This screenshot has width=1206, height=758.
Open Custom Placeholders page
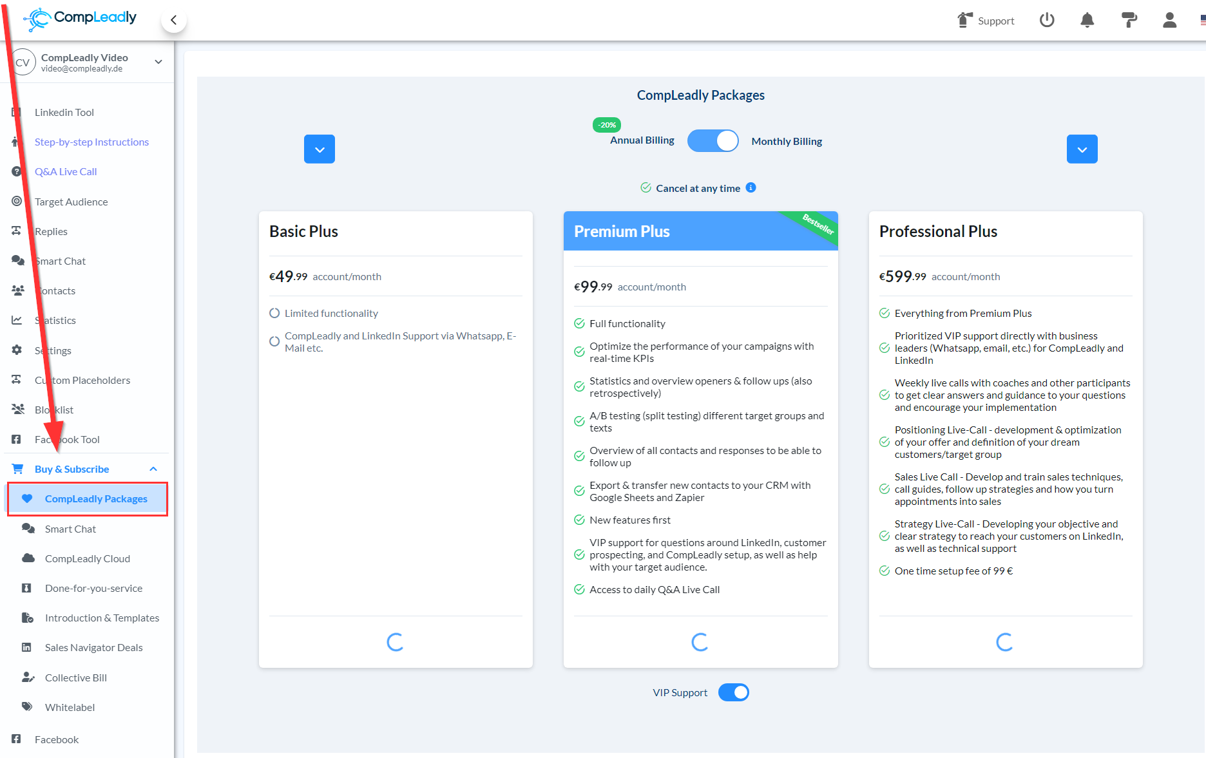point(82,380)
